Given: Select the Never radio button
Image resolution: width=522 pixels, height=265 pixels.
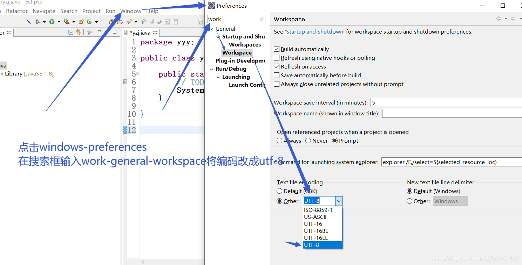Looking at the screenshot, I should (x=308, y=141).
